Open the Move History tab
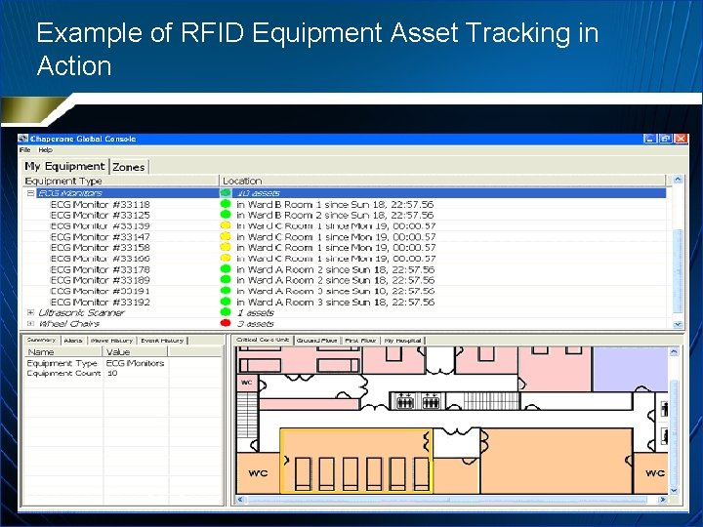703x527 pixels. pos(111,341)
